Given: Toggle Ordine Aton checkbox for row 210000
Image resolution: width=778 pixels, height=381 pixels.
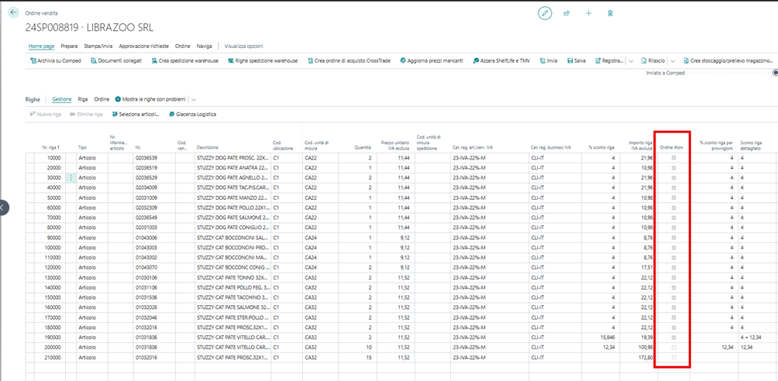Looking at the screenshot, I should click(x=673, y=357).
